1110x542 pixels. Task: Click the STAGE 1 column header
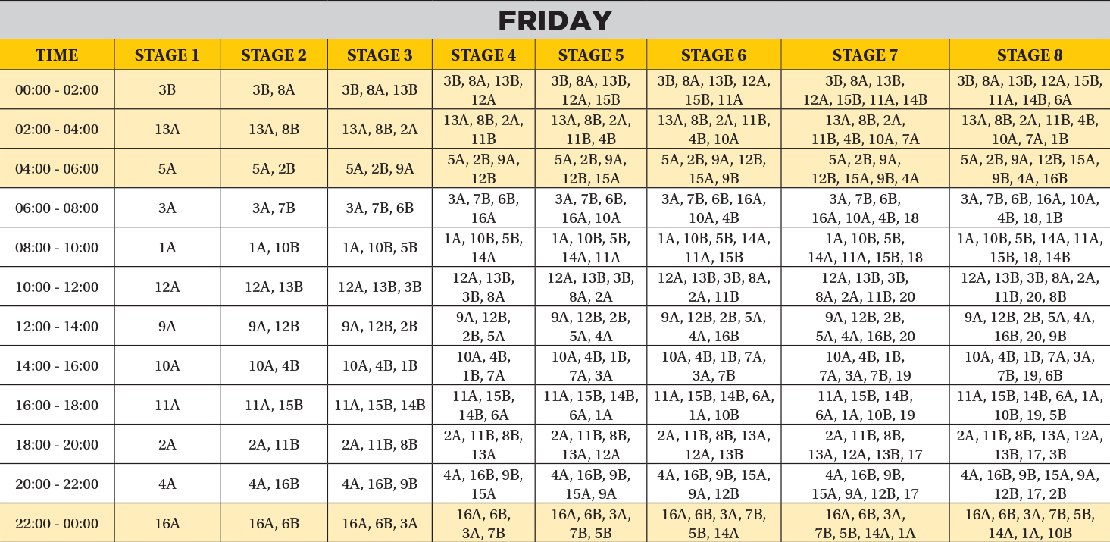pyautogui.click(x=167, y=55)
